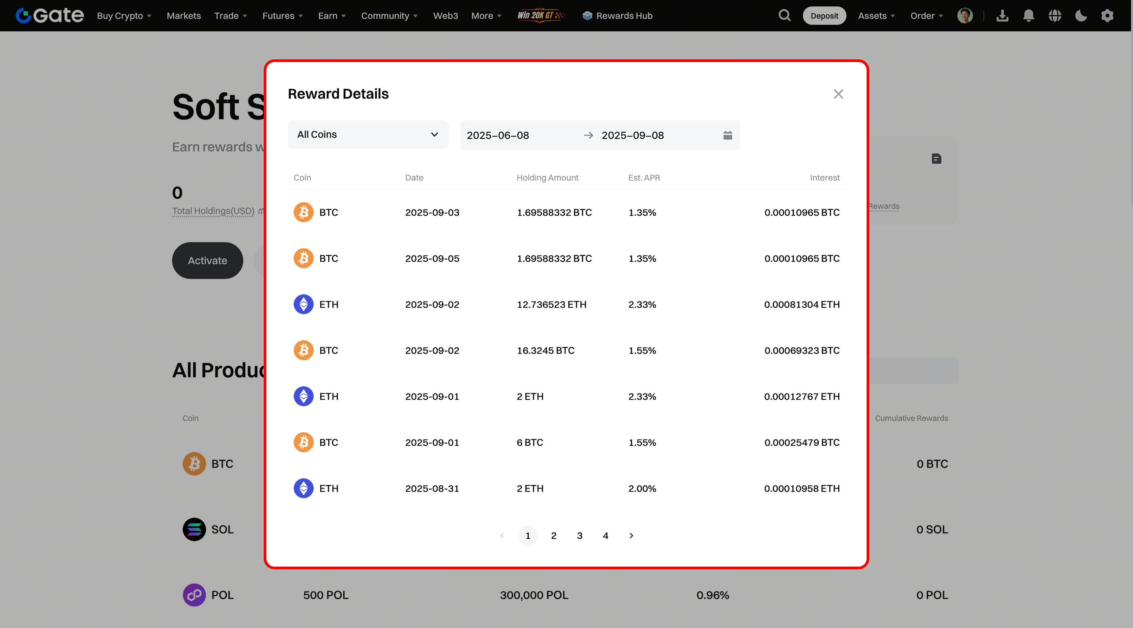1133x628 pixels.
Task: Open notifications bell icon
Action: point(1028,16)
